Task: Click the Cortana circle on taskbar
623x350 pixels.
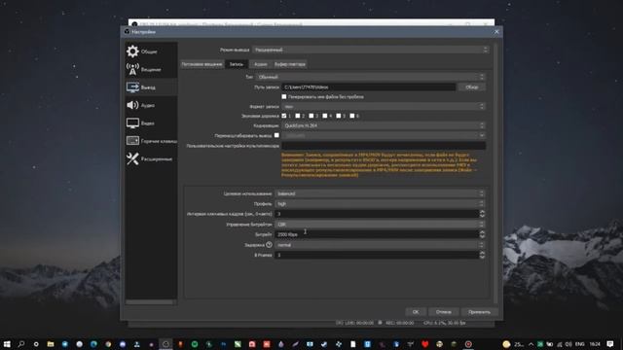Action: (36, 344)
